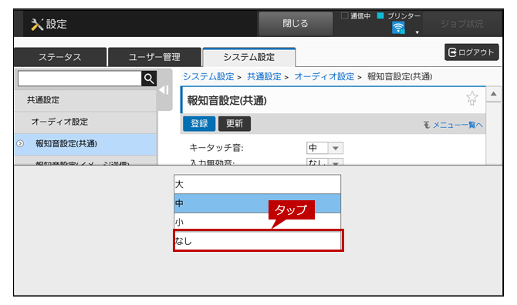Click the settings wrench icon

37,25
